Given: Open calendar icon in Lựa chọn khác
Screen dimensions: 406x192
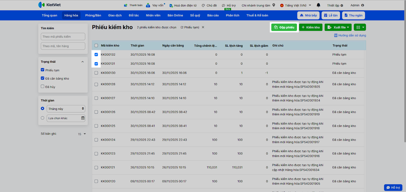Looking at the screenshot, I should tap(83, 118).
